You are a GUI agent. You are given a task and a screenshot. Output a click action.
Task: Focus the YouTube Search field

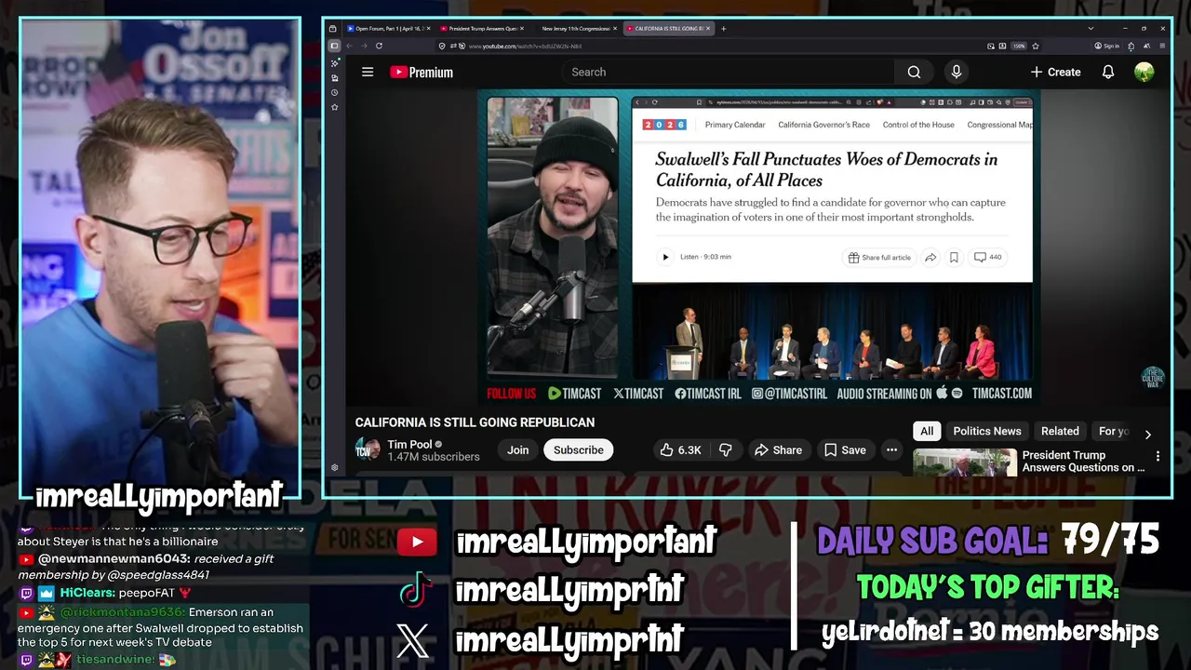[x=729, y=72]
